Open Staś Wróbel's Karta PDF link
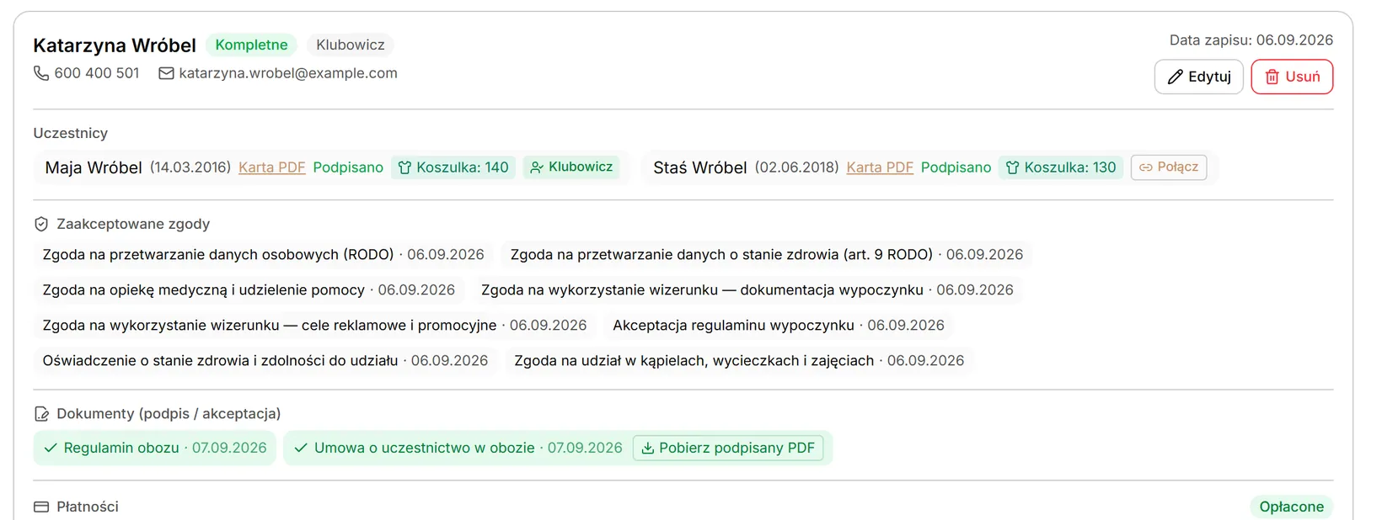The width and height of the screenshot is (1382, 520). tap(880, 167)
